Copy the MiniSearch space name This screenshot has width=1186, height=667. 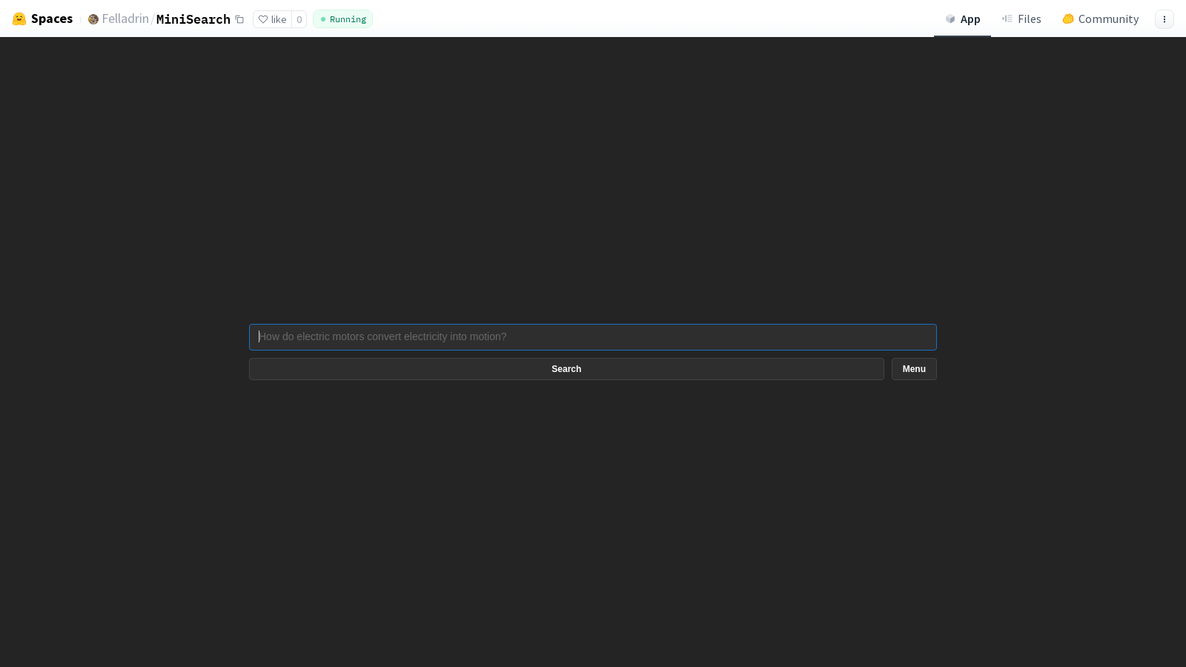pos(239,19)
